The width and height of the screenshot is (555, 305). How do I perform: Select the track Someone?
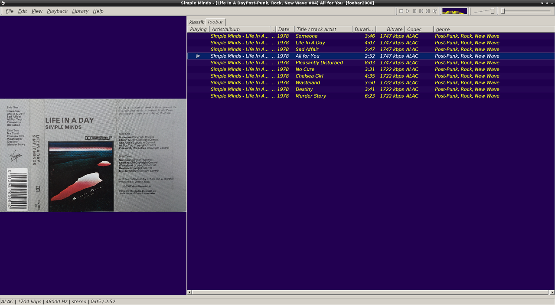tap(371, 36)
